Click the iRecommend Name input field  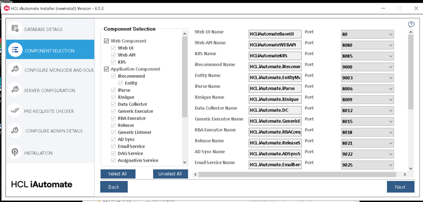click(275, 67)
